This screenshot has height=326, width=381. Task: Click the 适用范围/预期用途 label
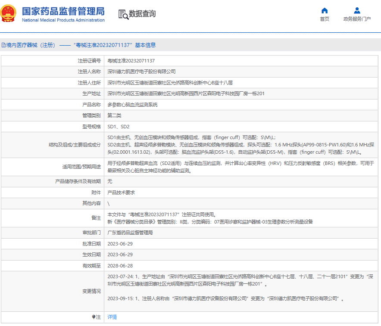[x=81, y=167]
